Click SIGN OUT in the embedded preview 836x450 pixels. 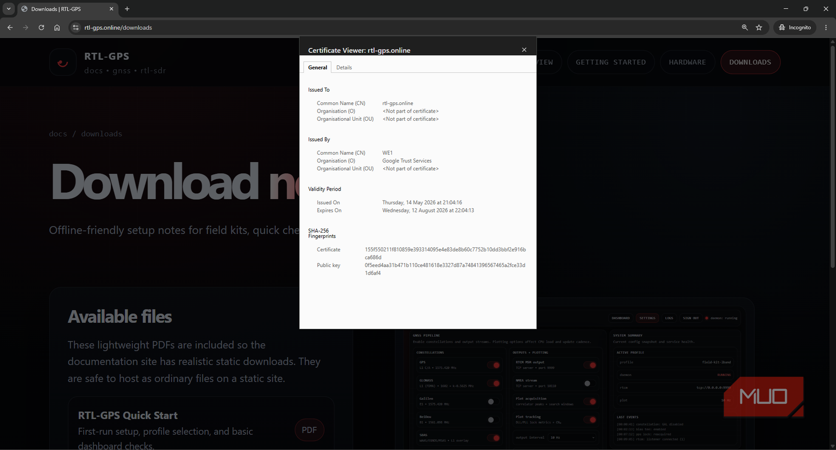(691, 318)
